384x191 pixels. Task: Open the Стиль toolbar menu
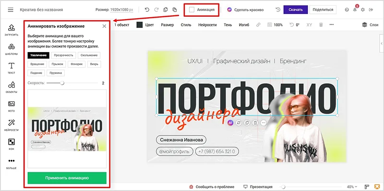[x=186, y=25]
